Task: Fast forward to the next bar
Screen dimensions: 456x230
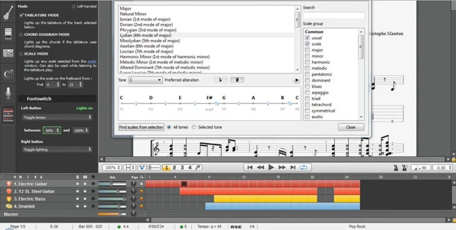Action: click(282, 167)
